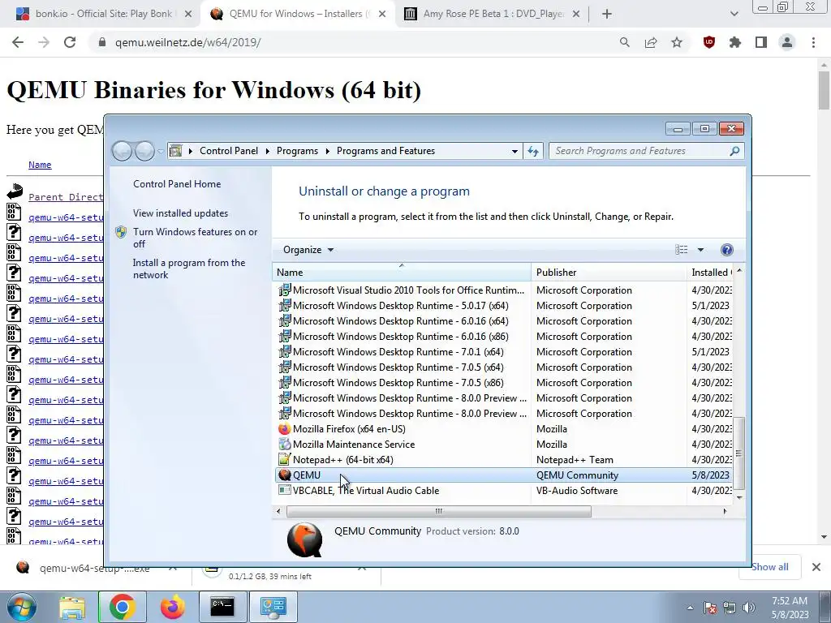831x623 pixels.
Task: Sort the list by Name column header
Action: click(x=402, y=273)
